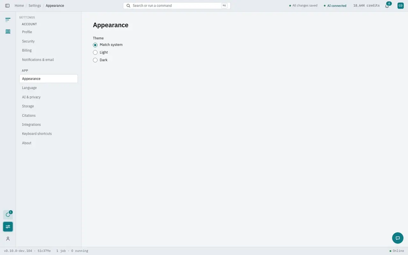Select the Light theme option
Image resolution: width=408 pixels, height=255 pixels.
(x=100, y=52)
